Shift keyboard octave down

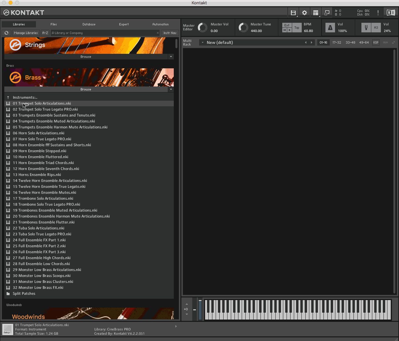point(187,314)
